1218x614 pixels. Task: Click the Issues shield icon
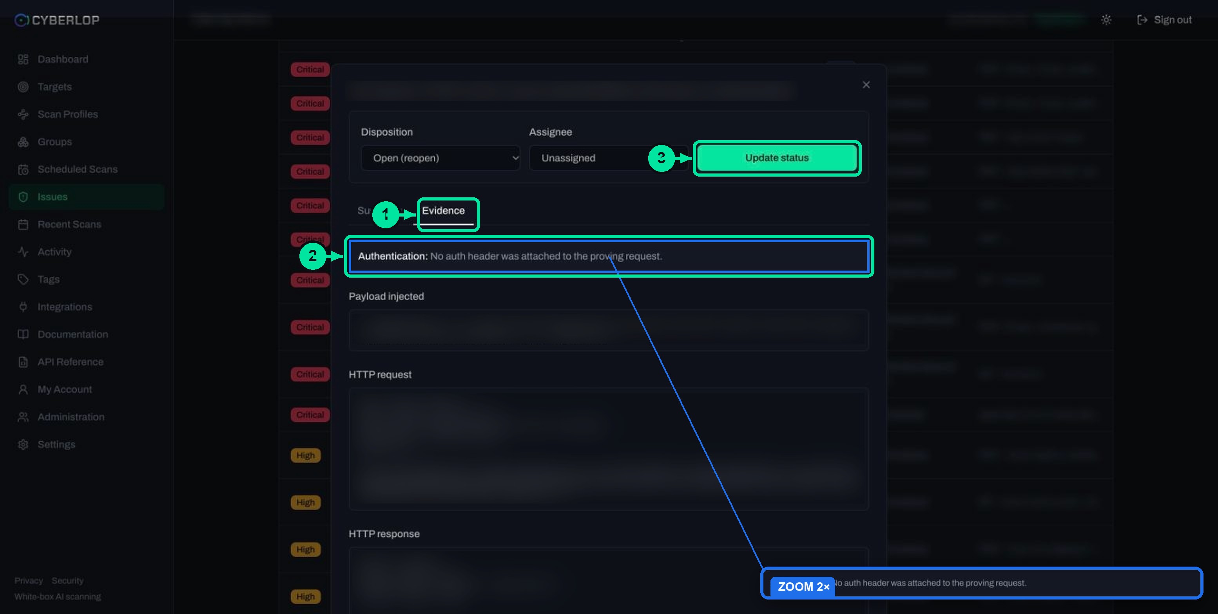[23, 197]
